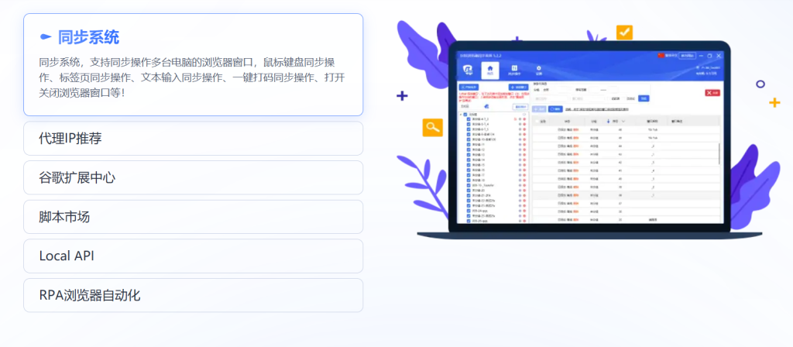793x347 pixels.
Task: Open the sync operation toolbar icon
Action: (514, 70)
